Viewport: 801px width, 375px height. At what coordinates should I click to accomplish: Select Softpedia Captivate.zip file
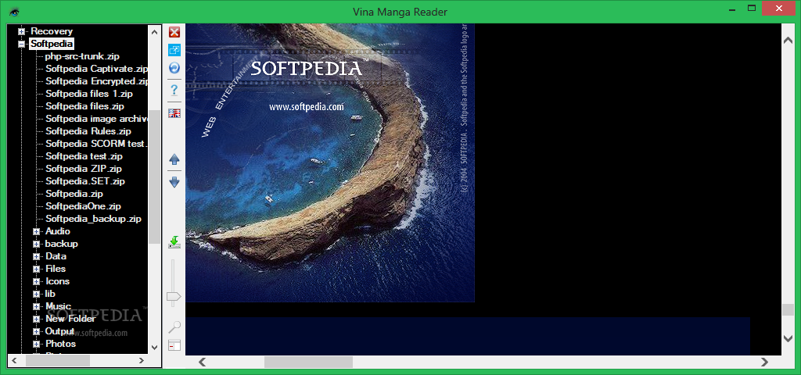coord(96,69)
